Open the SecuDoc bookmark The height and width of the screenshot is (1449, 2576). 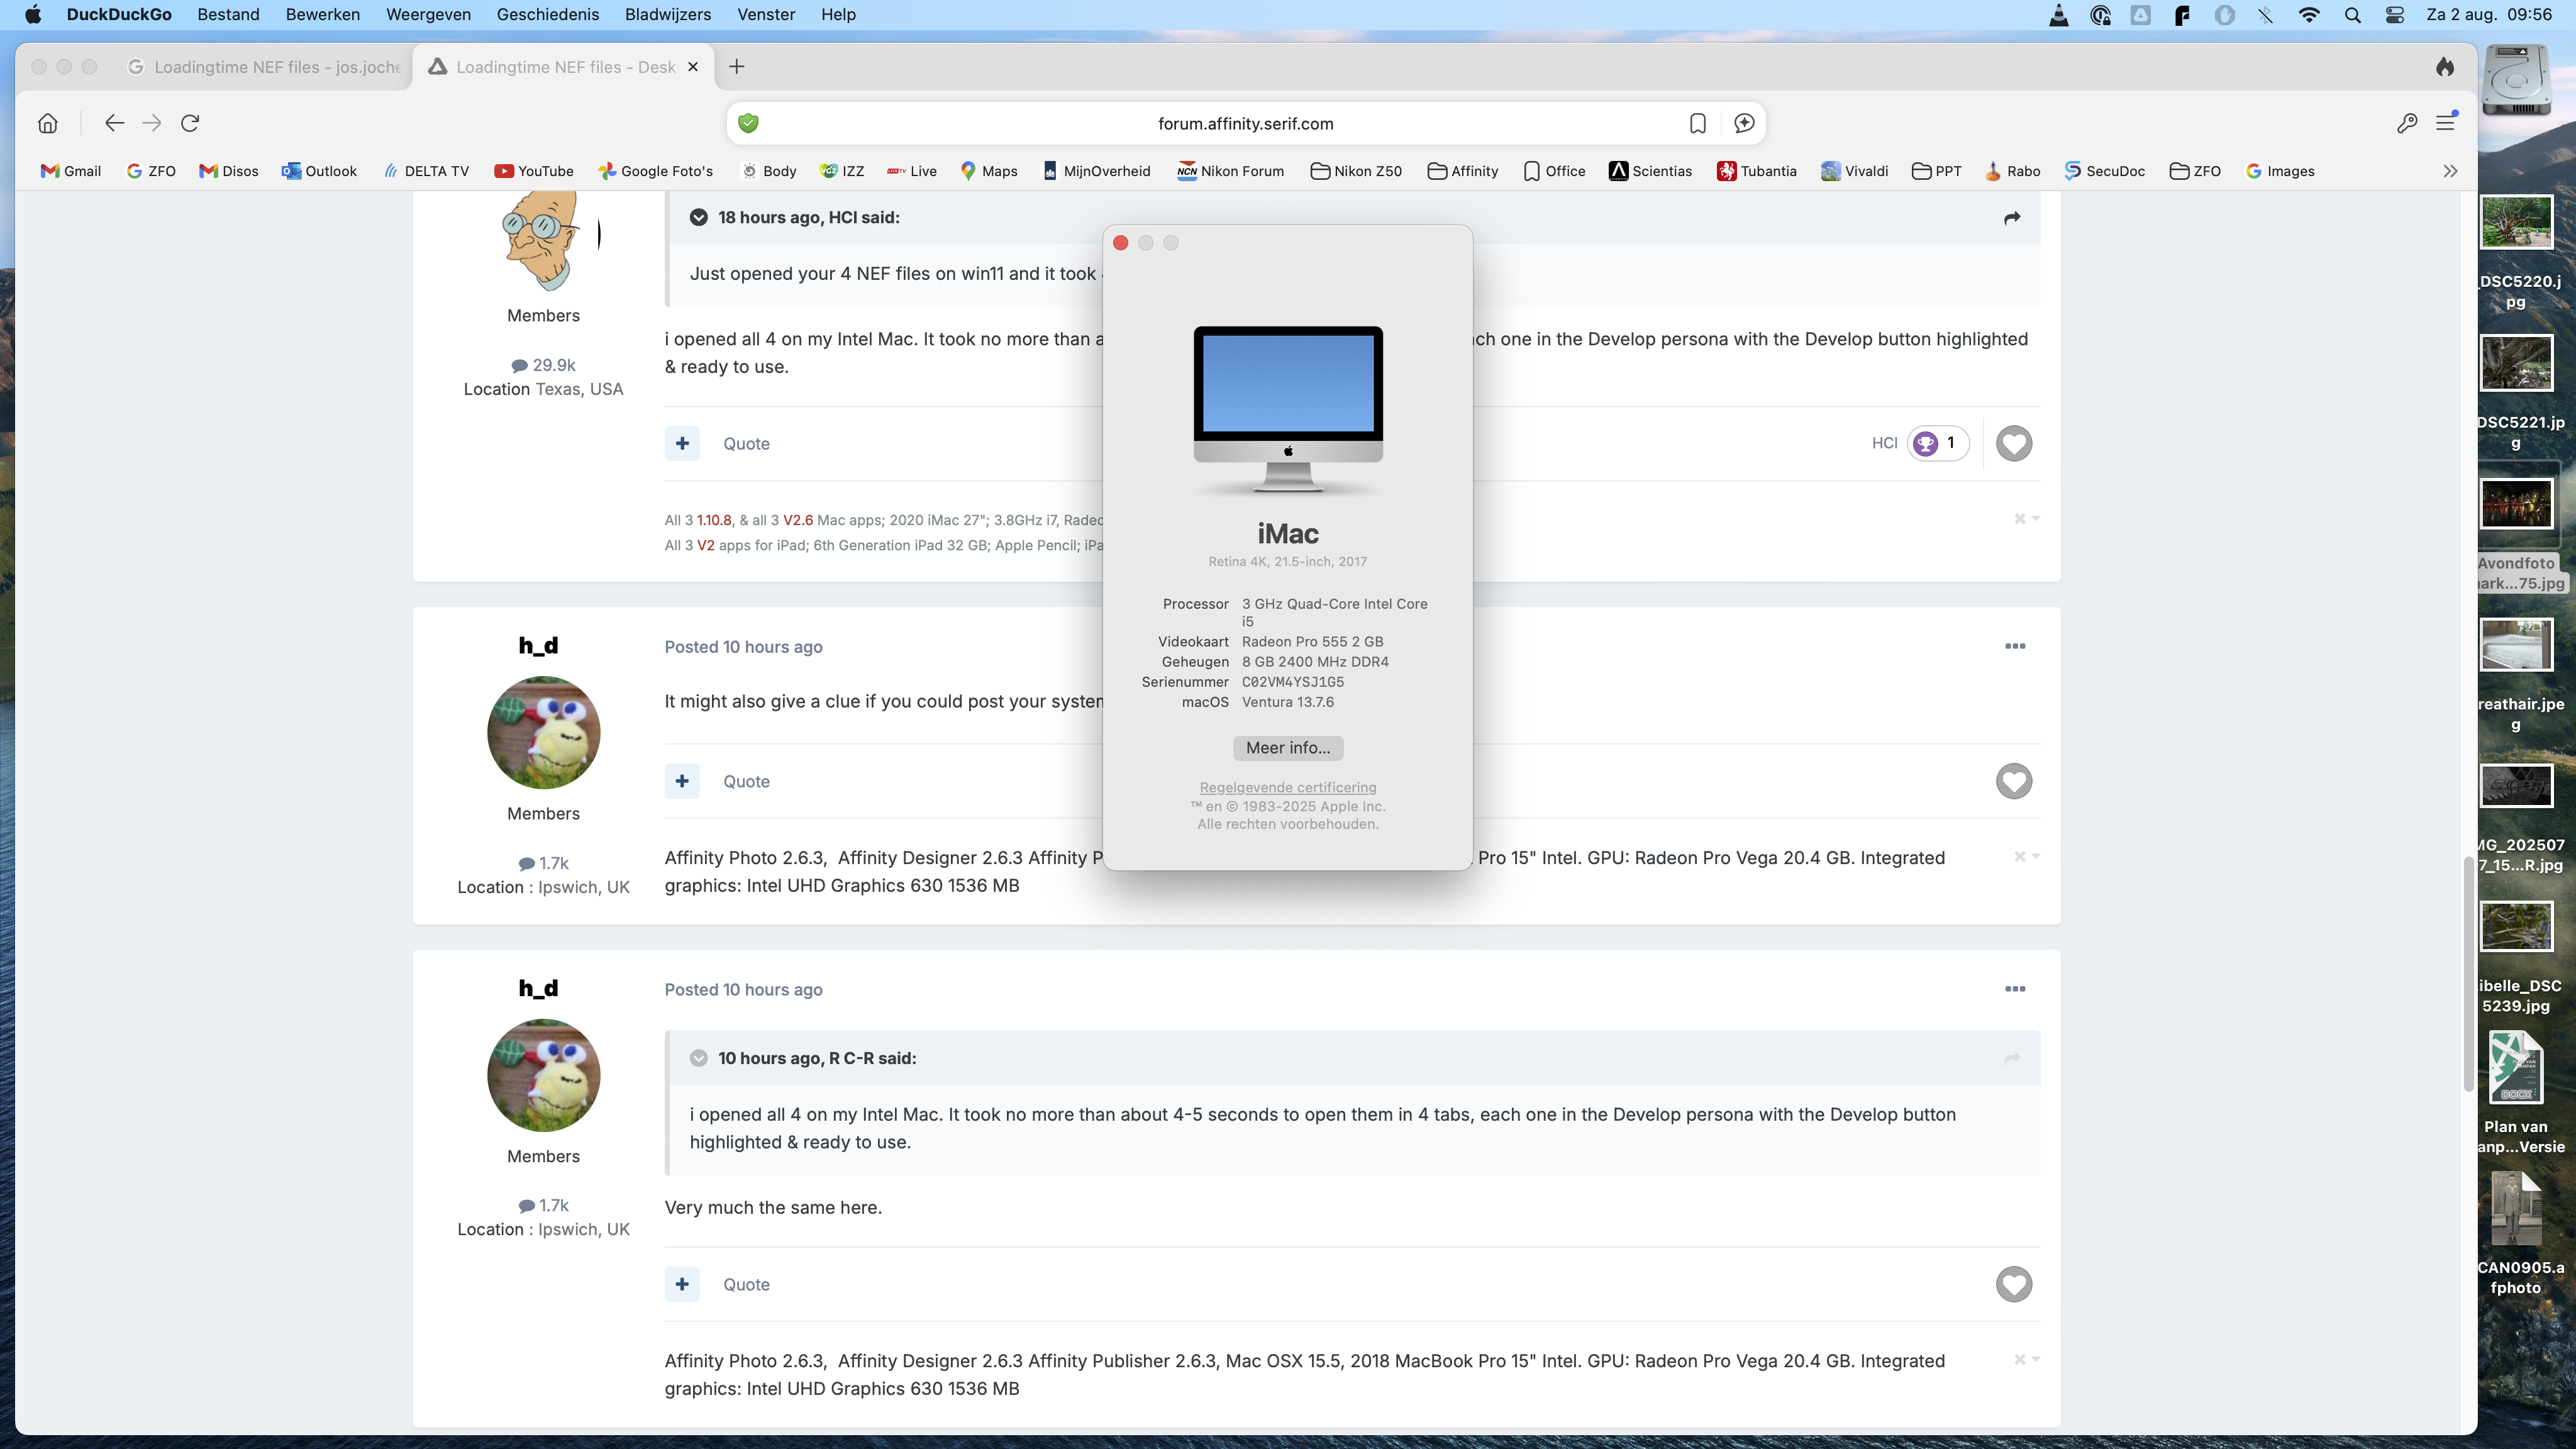(2105, 171)
